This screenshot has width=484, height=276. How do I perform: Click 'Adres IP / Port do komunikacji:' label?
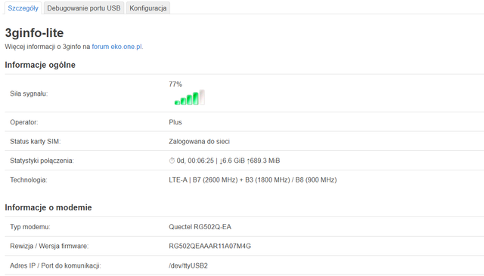[55, 265]
